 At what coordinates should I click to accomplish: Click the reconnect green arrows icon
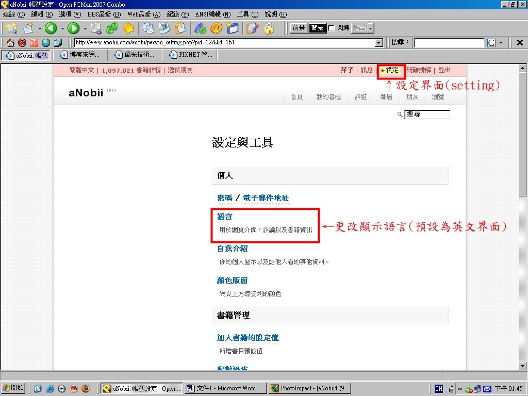click(x=112, y=28)
